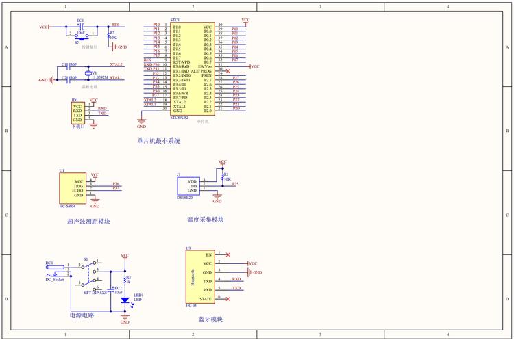Click the GND symbol under the DS18B20 connector
This screenshot has height=342, width=514.
pyautogui.click(x=217, y=197)
